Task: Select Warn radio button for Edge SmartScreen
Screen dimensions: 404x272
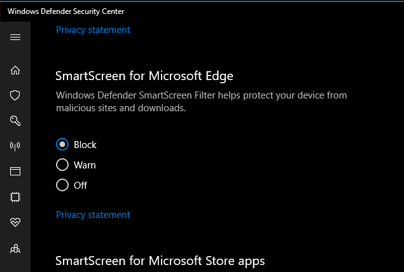Action: (x=62, y=165)
